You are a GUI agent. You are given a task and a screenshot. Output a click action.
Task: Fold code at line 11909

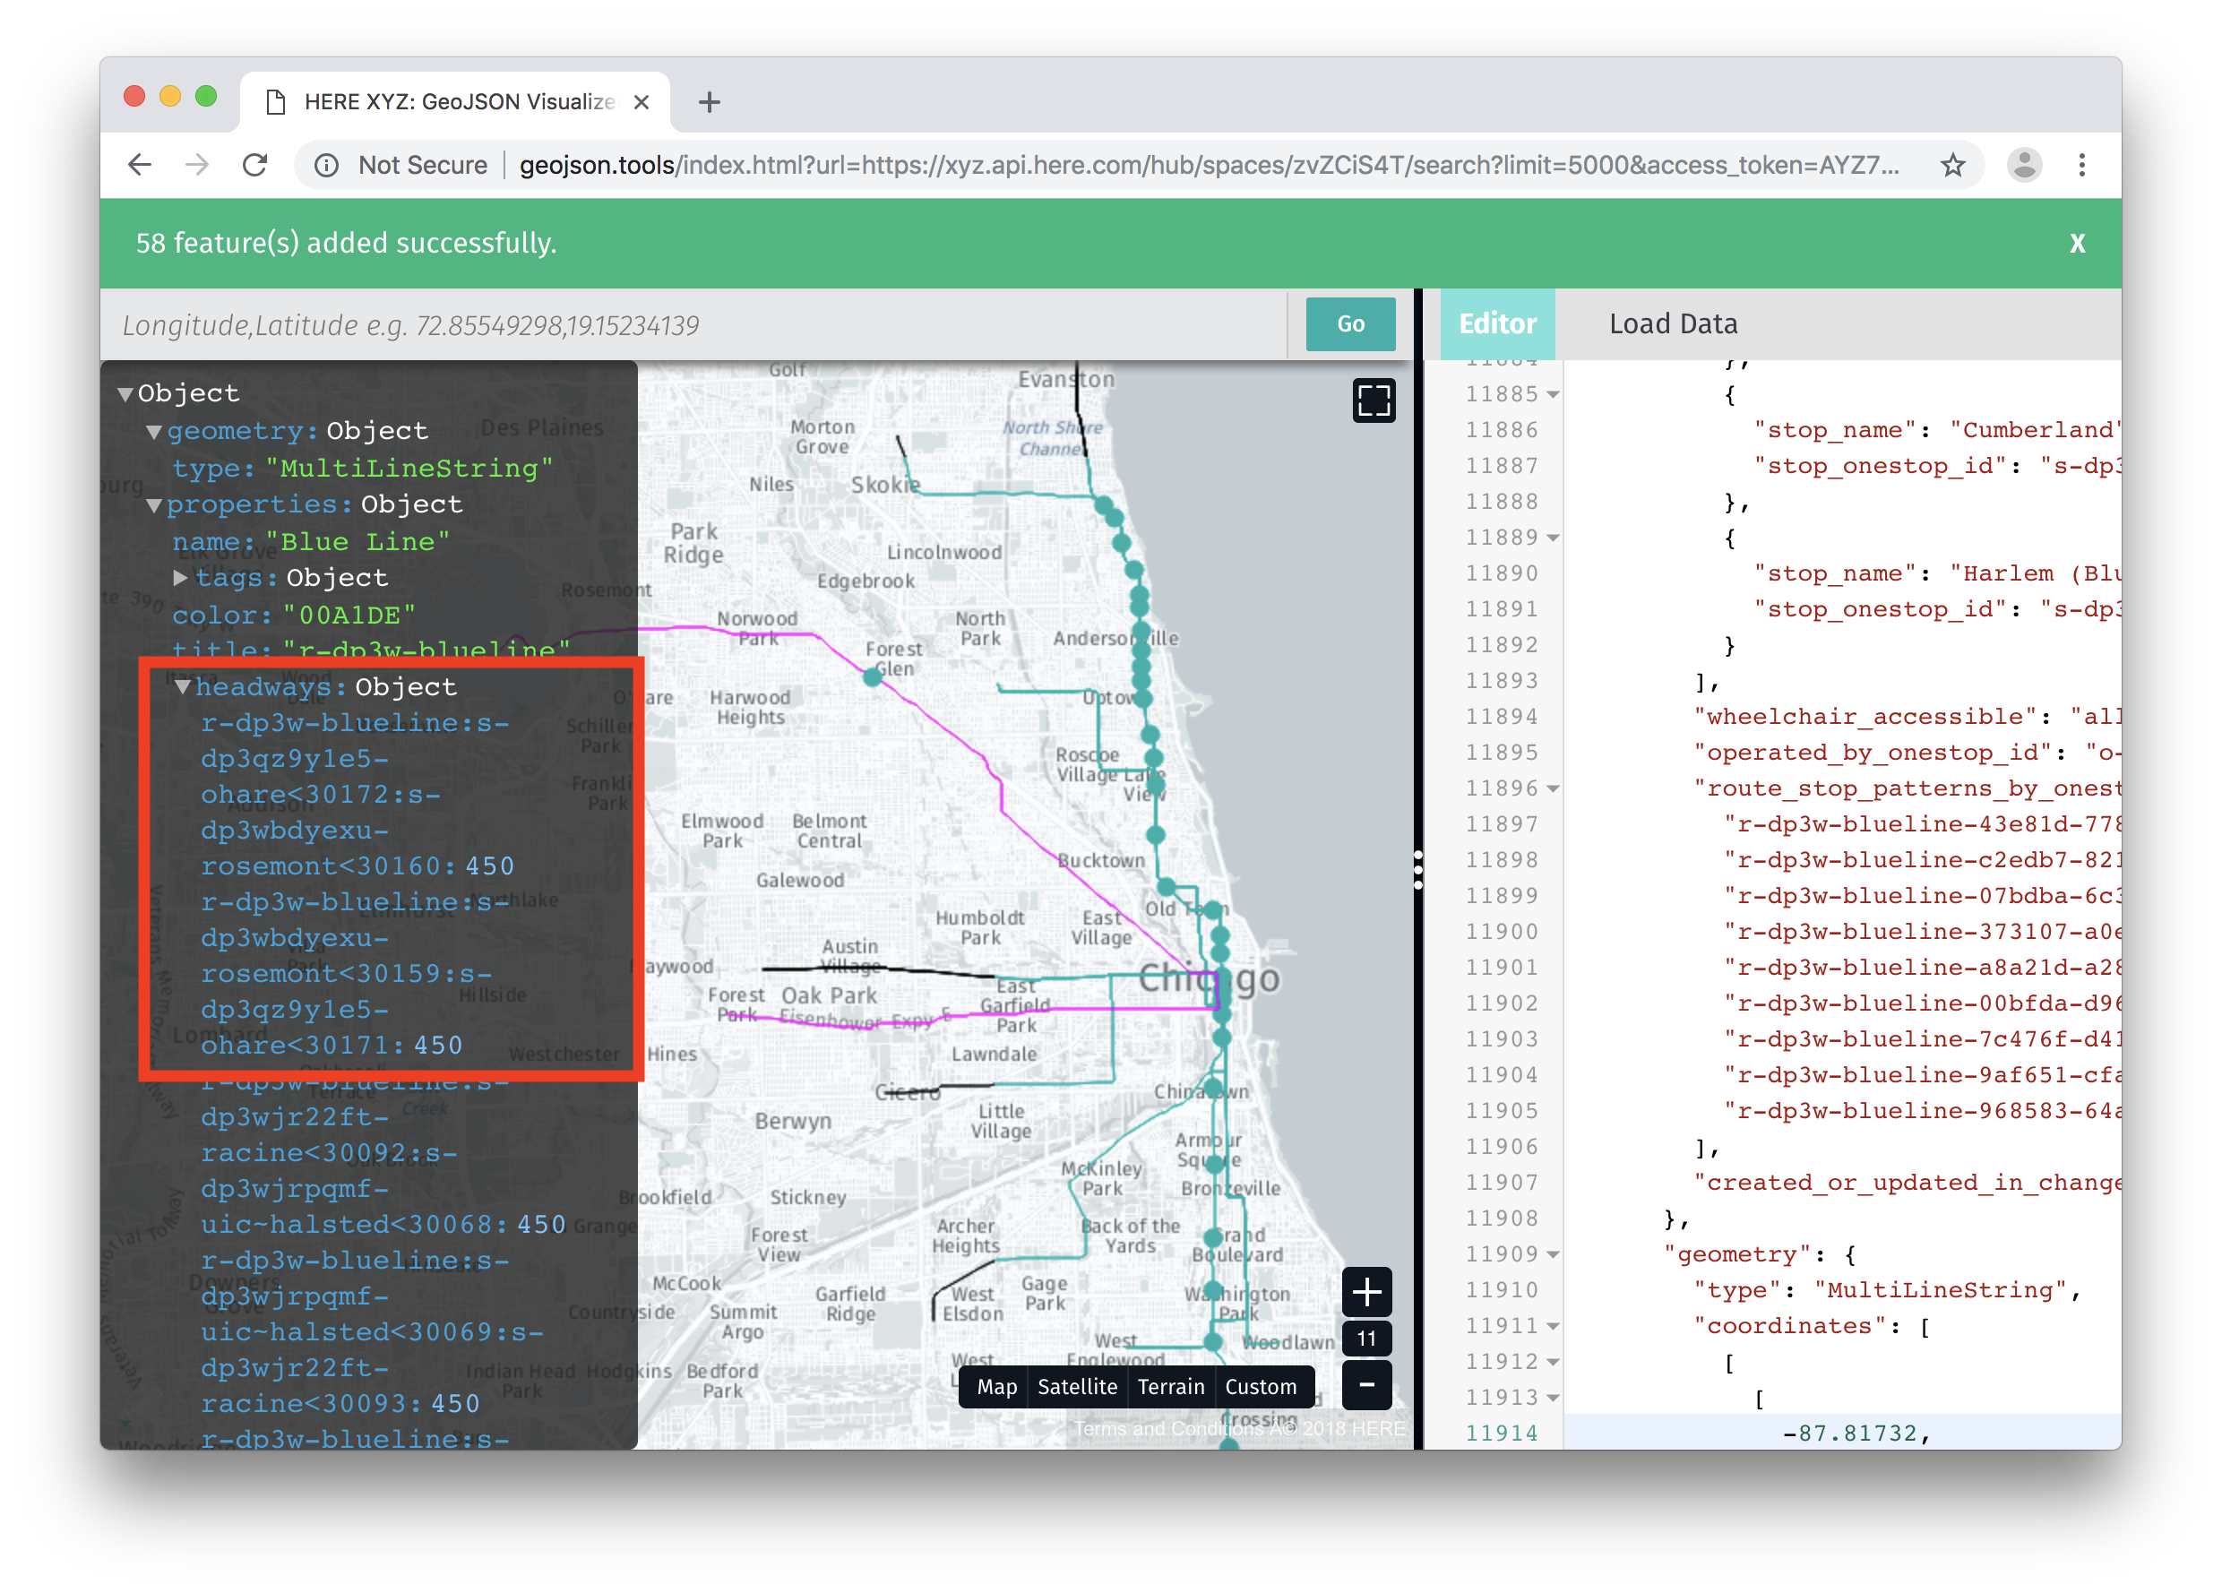pyautogui.click(x=1553, y=1255)
